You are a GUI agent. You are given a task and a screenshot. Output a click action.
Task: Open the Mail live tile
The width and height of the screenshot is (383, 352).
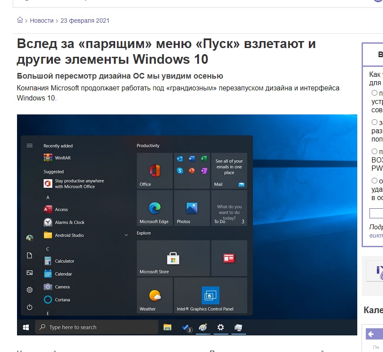(229, 171)
